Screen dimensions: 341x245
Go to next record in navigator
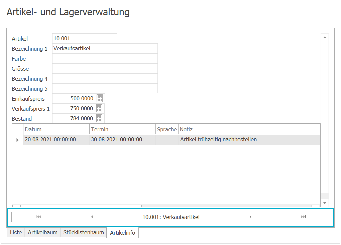250,217
